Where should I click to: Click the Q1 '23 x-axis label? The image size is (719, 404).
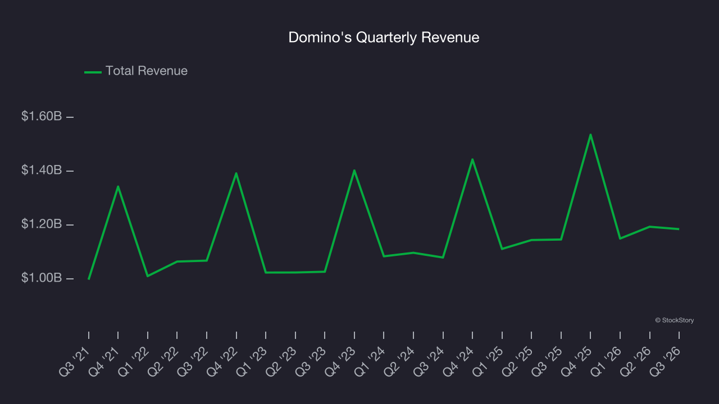pos(253,361)
